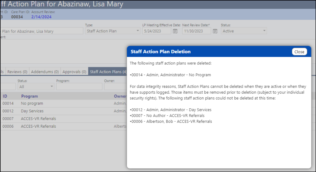Image resolution: width=316 pixels, height=172 pixels.
Task: Open Next Review Date calendar picker
Action: (215, 31)
